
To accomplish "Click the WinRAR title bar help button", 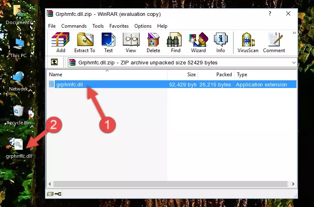I will (270, 13).
